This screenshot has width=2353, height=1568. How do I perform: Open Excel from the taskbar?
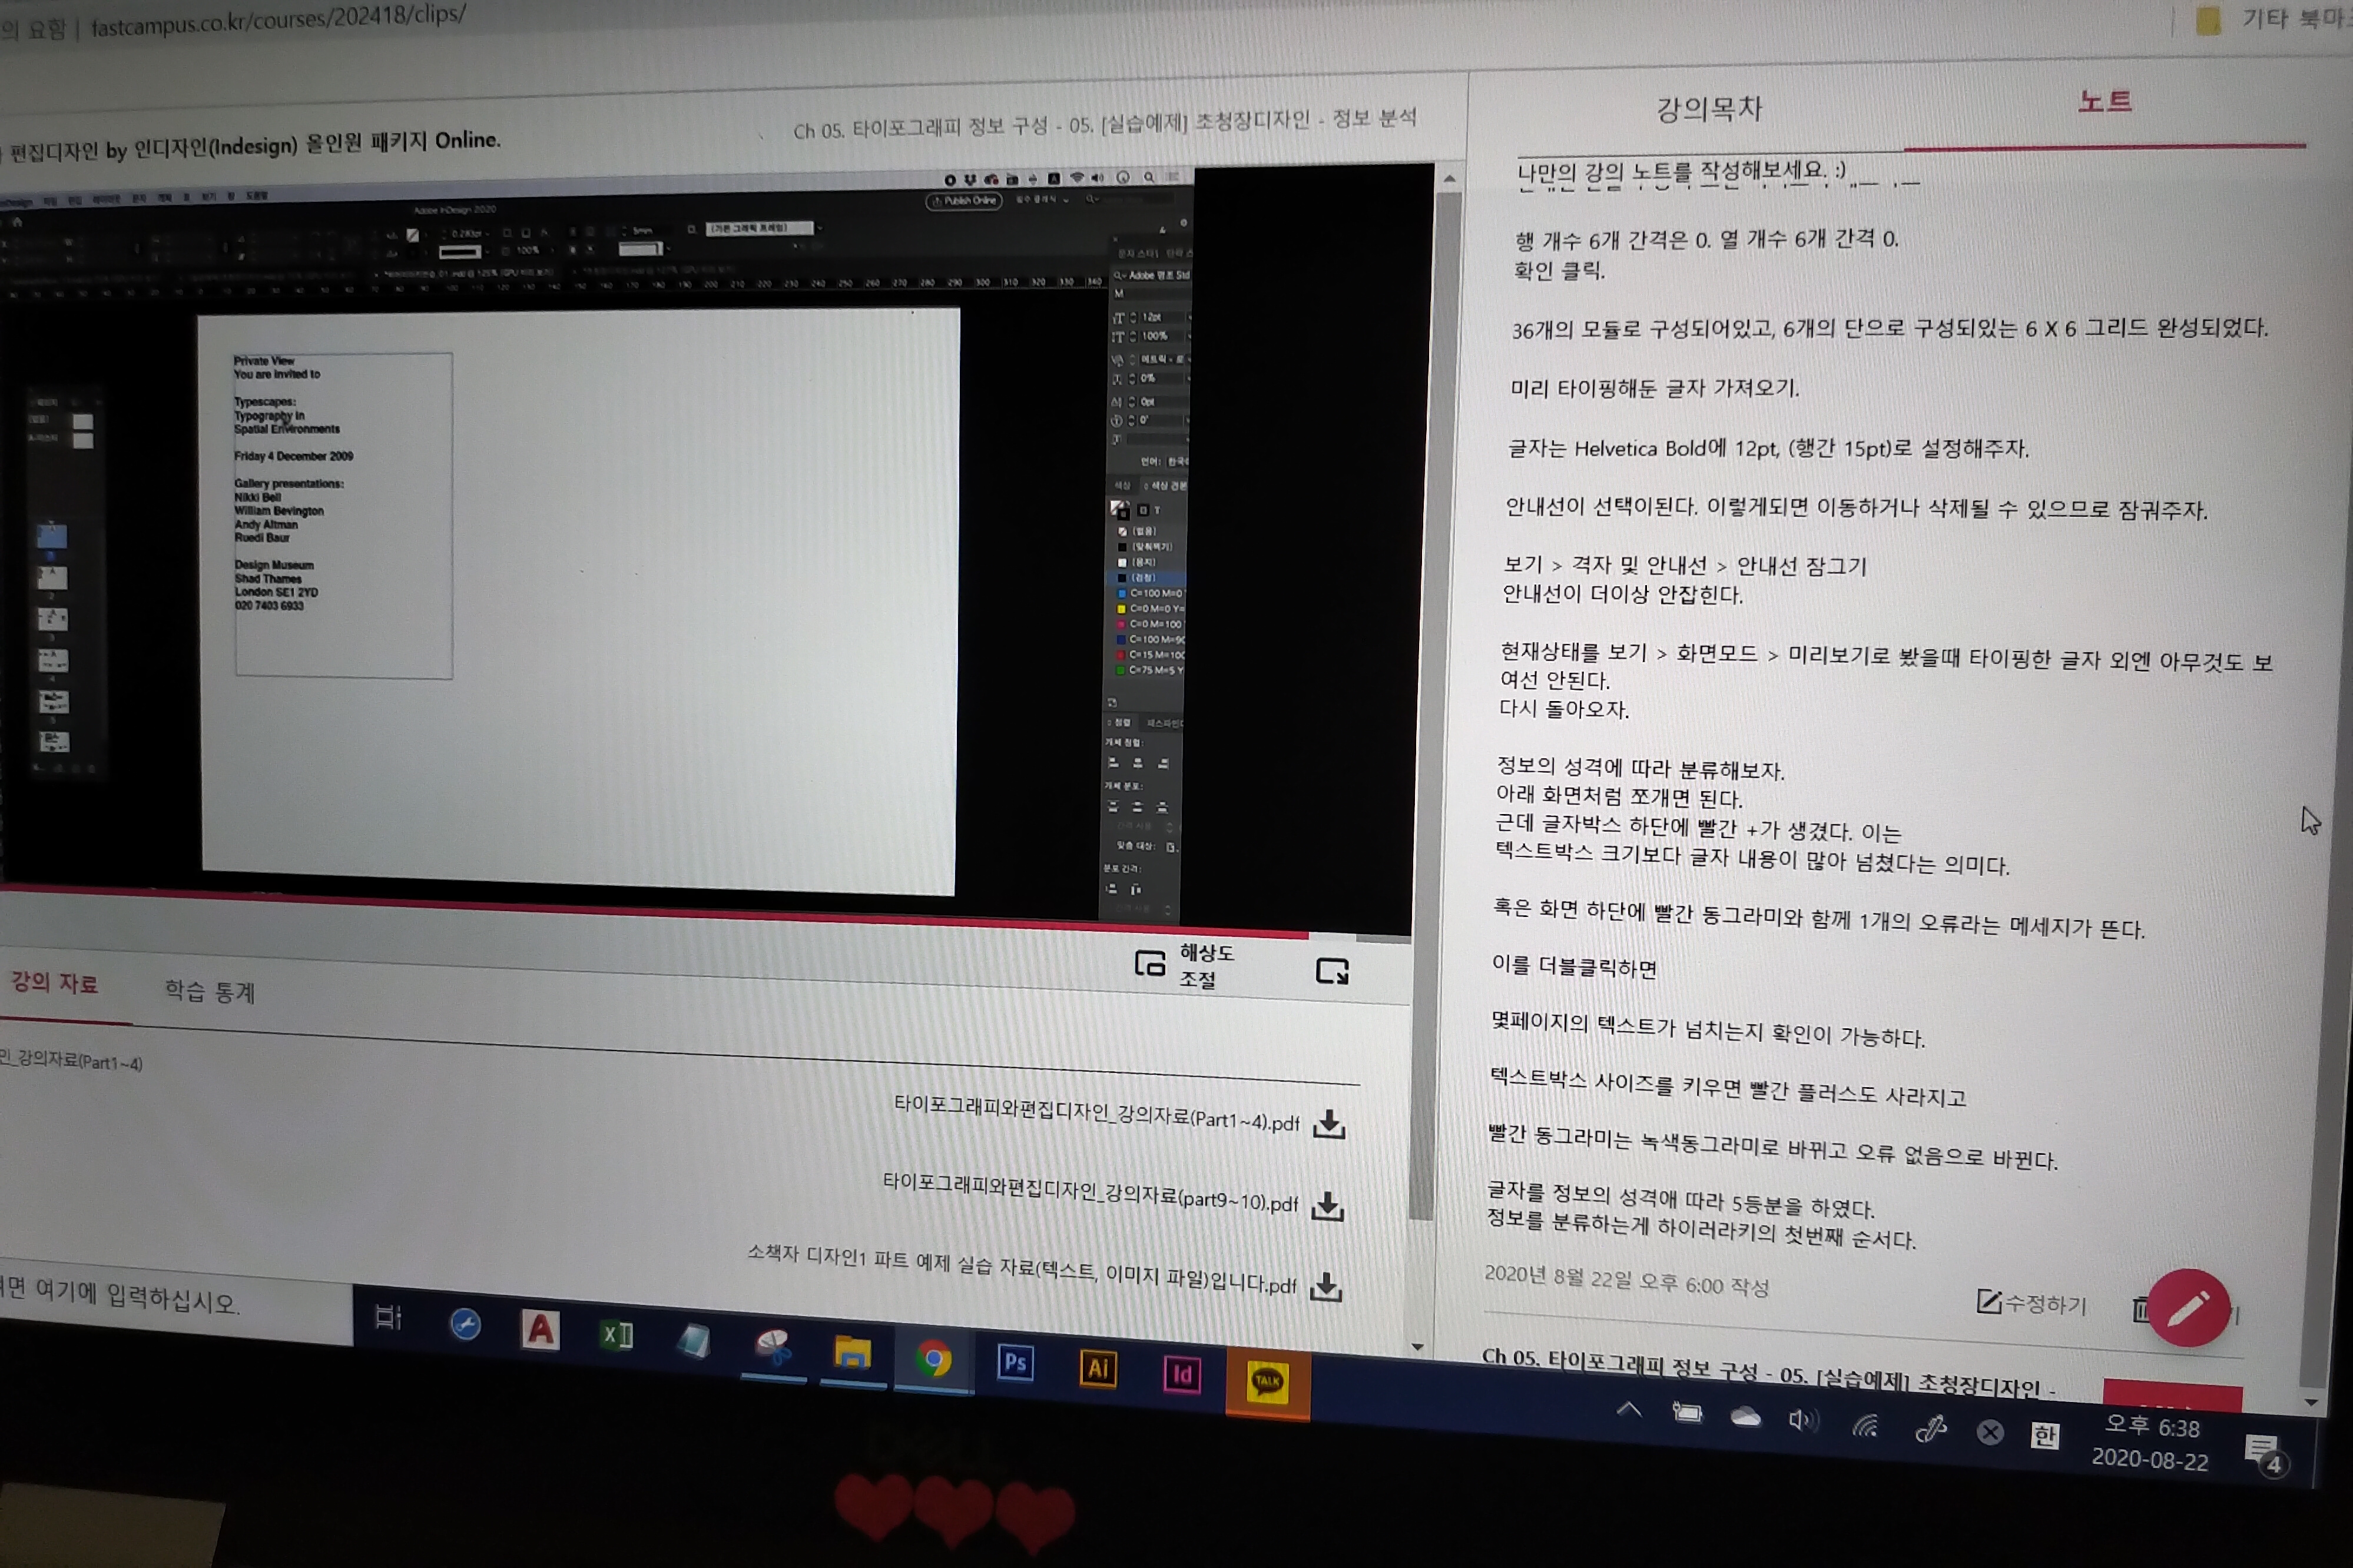pyautogui.click(x=615, y=1335)
